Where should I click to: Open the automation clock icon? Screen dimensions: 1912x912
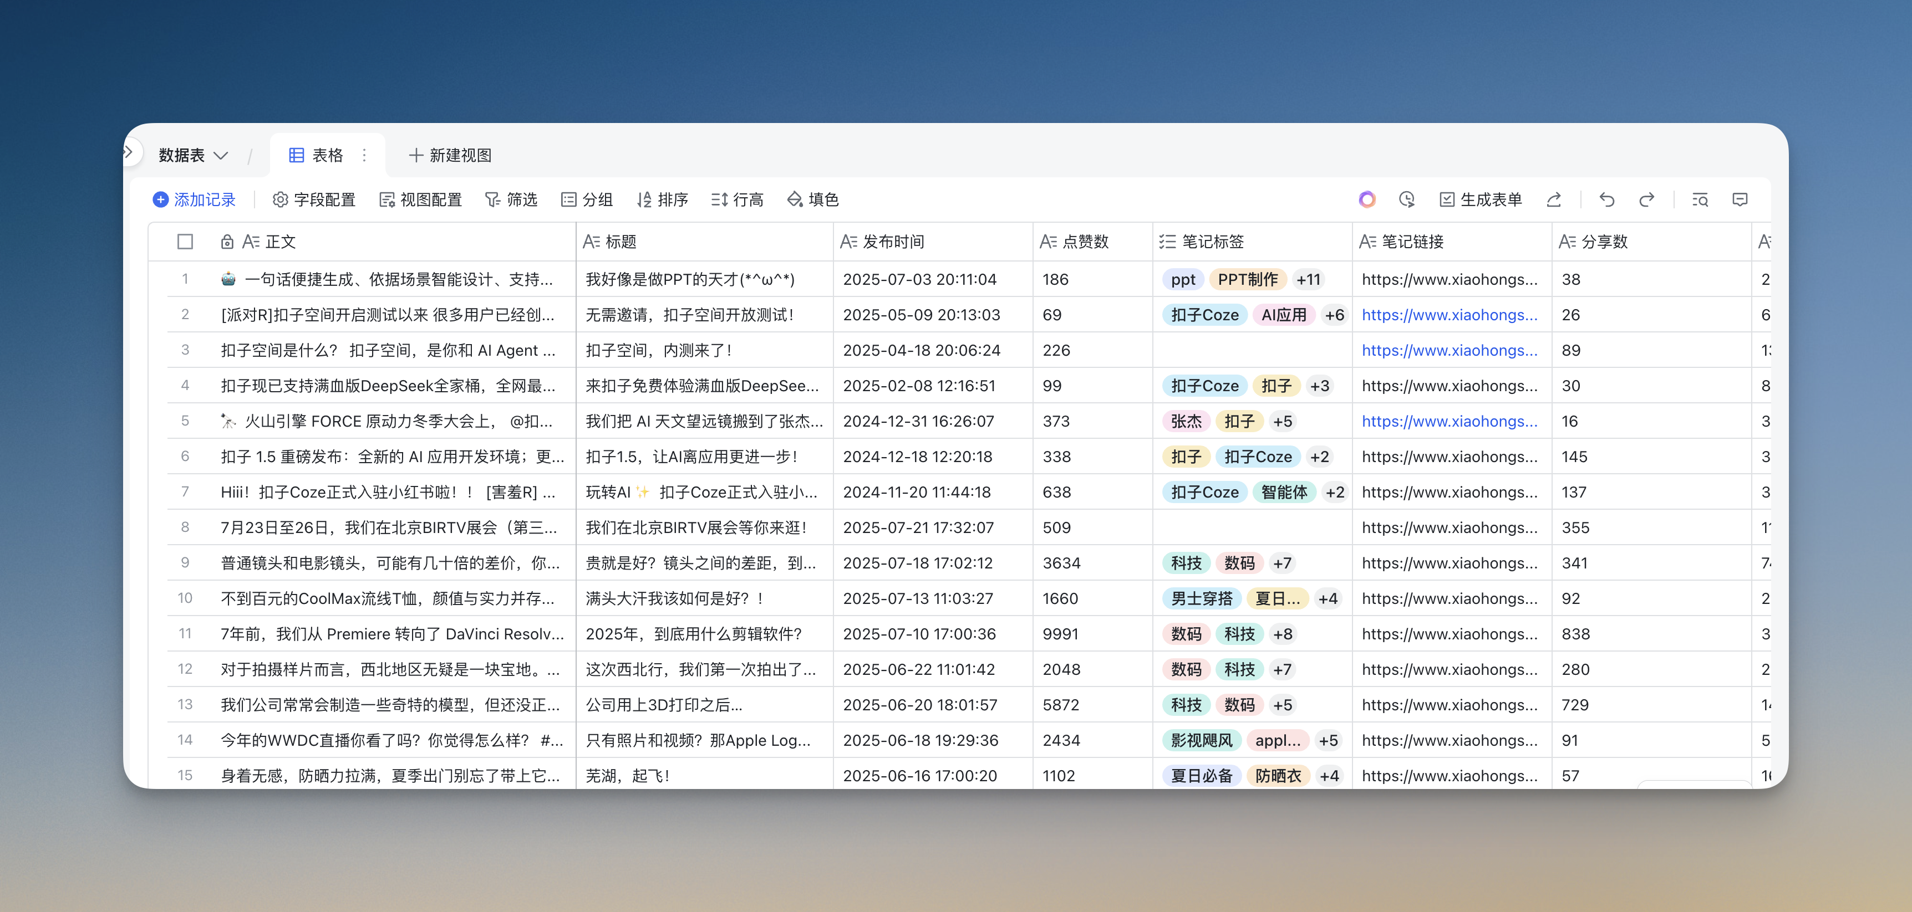pos(1406,199)
